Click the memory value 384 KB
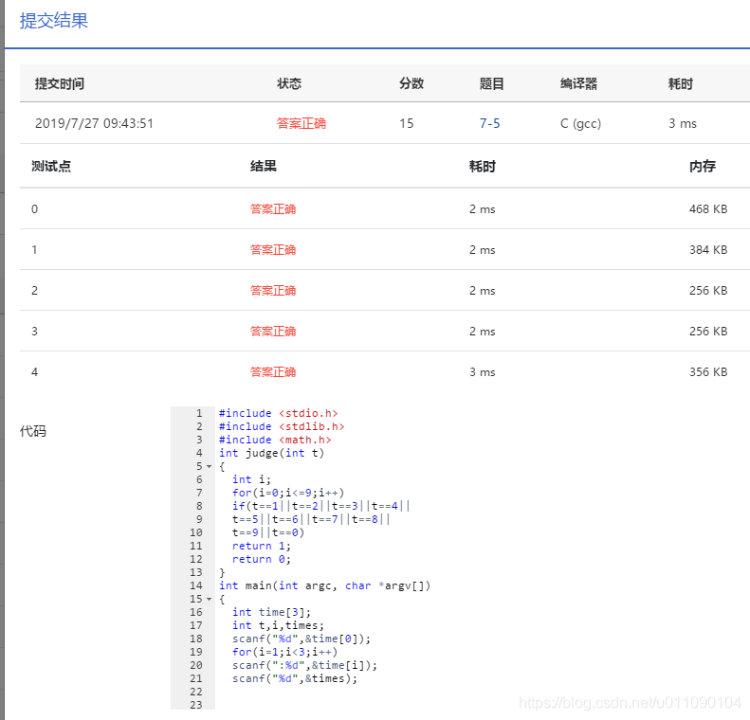 [x=708, y=249]
